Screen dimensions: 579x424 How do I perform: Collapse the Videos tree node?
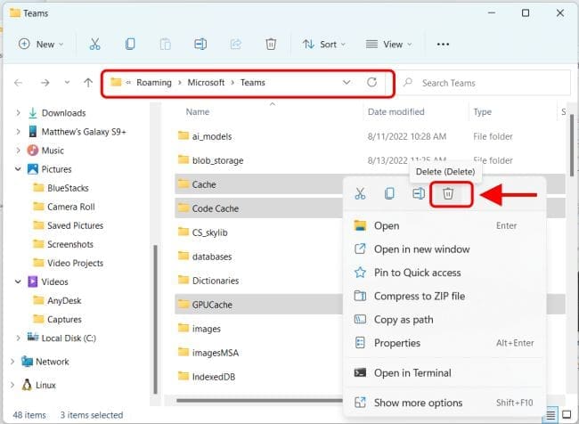(x=19, y=281)
